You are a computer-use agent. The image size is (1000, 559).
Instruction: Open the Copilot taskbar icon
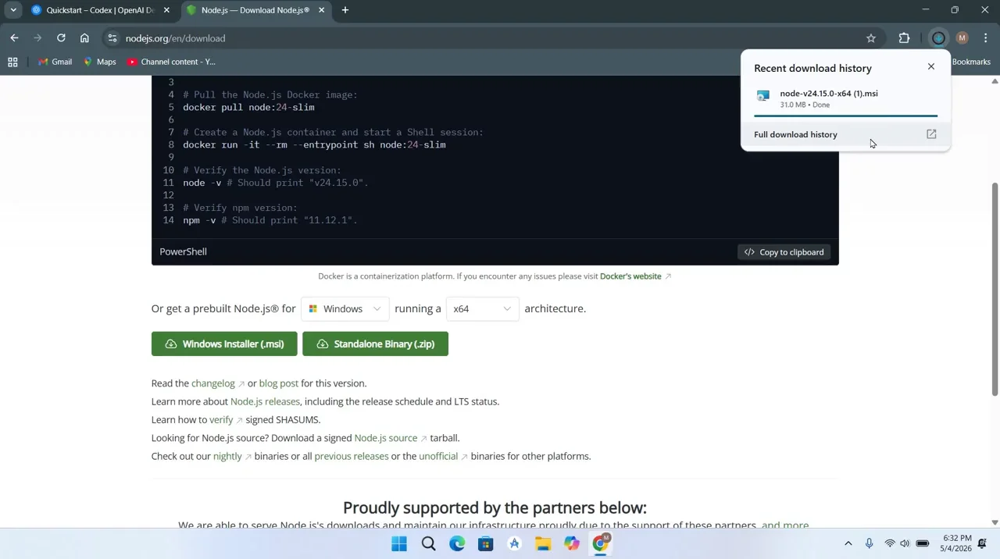(572, 544)
